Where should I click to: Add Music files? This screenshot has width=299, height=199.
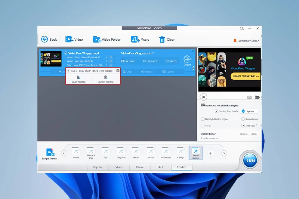[140, 40]
